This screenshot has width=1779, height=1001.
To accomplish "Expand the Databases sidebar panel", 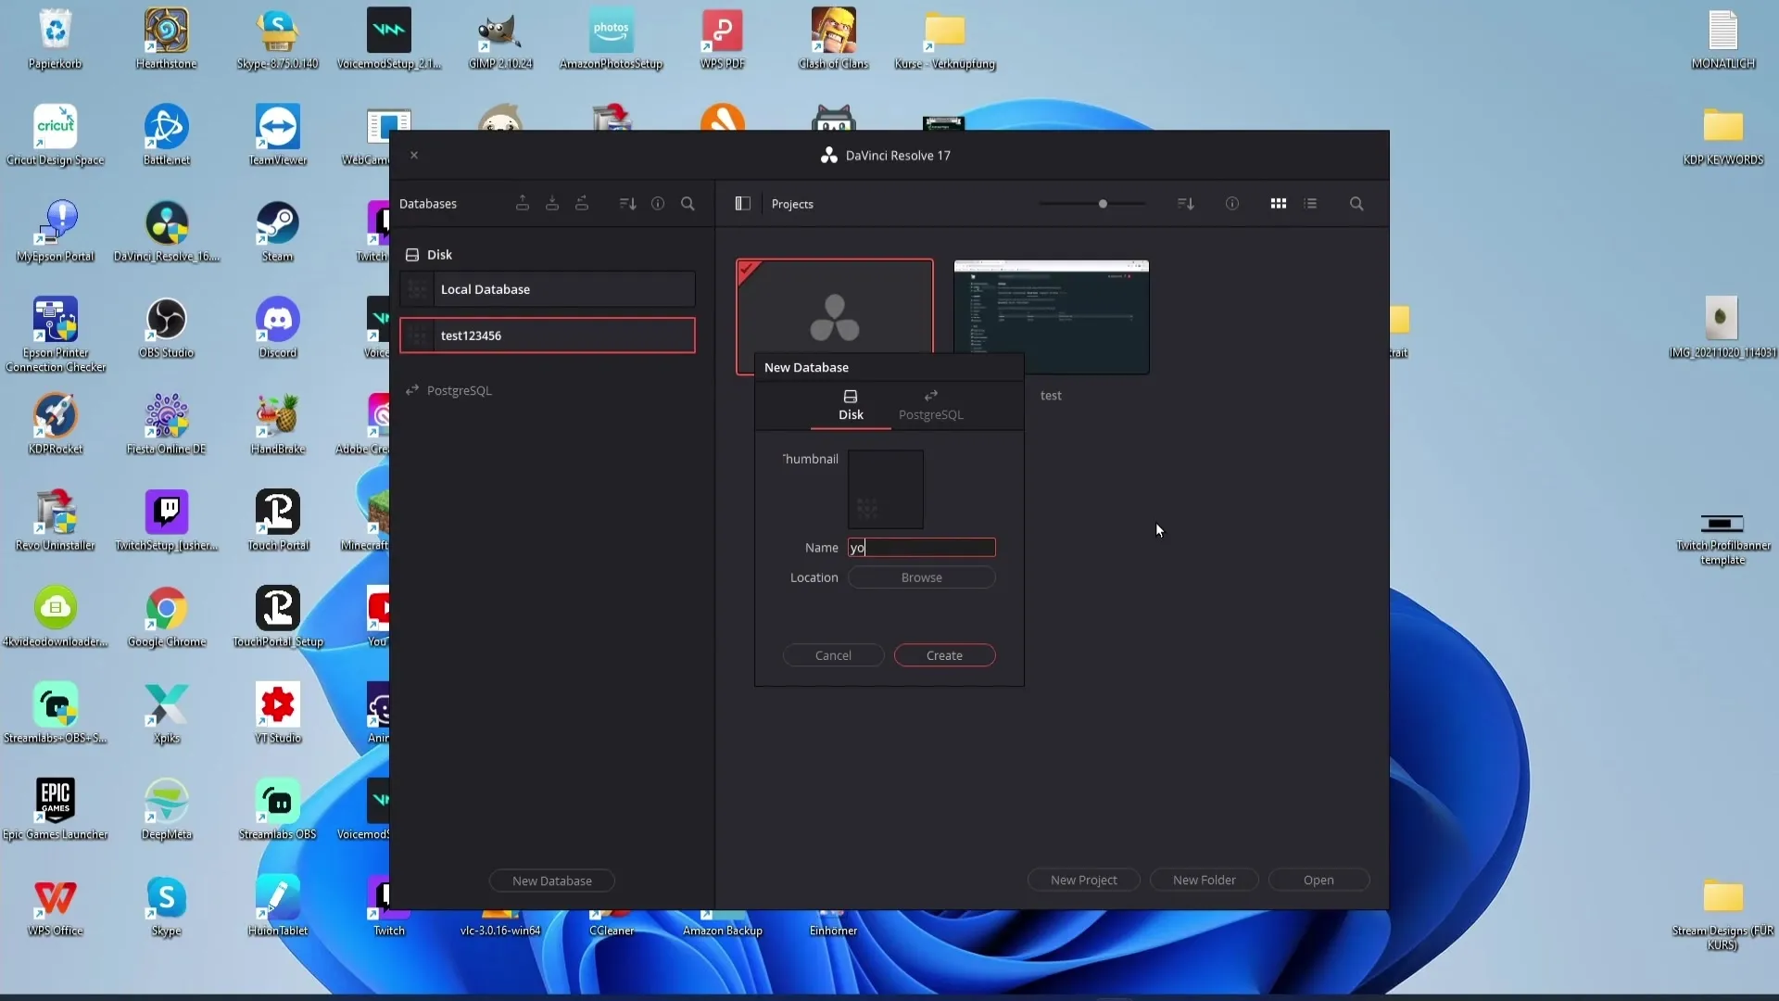I will 743,203.
